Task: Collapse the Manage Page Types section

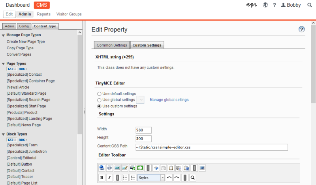Action: [x=4, y=35]
